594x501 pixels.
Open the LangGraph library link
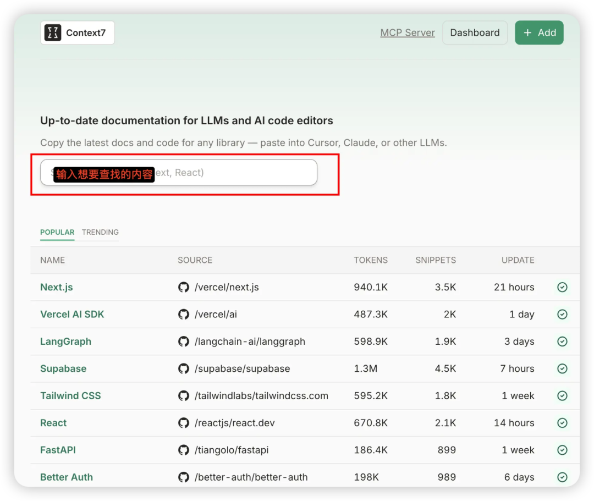[65, 342]
